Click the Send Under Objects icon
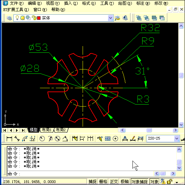Screen dimensions: 185x185 (x=162, y=18)
